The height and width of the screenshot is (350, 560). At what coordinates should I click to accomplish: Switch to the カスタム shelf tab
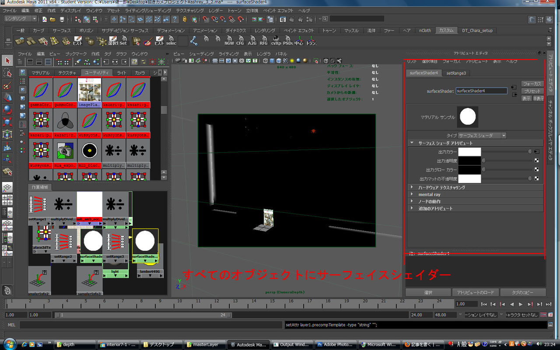[x=447, y=31]
